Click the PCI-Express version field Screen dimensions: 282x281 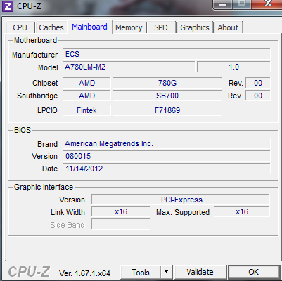(181, 200)
